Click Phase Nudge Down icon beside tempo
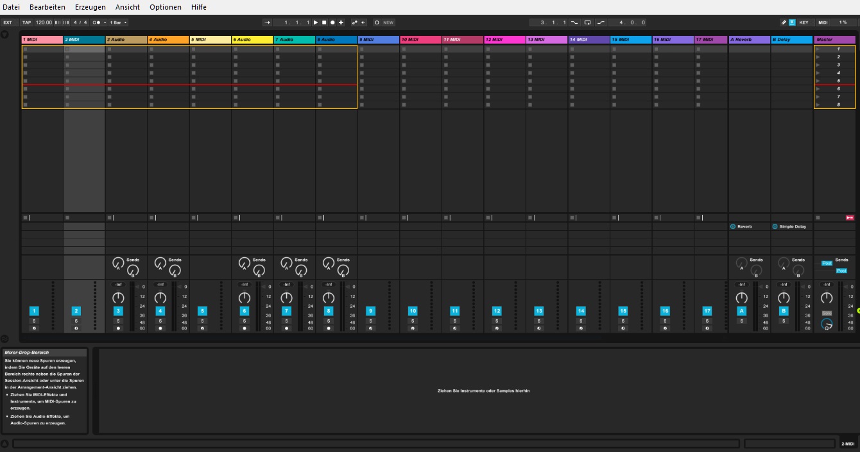 [x=58, y=22]
